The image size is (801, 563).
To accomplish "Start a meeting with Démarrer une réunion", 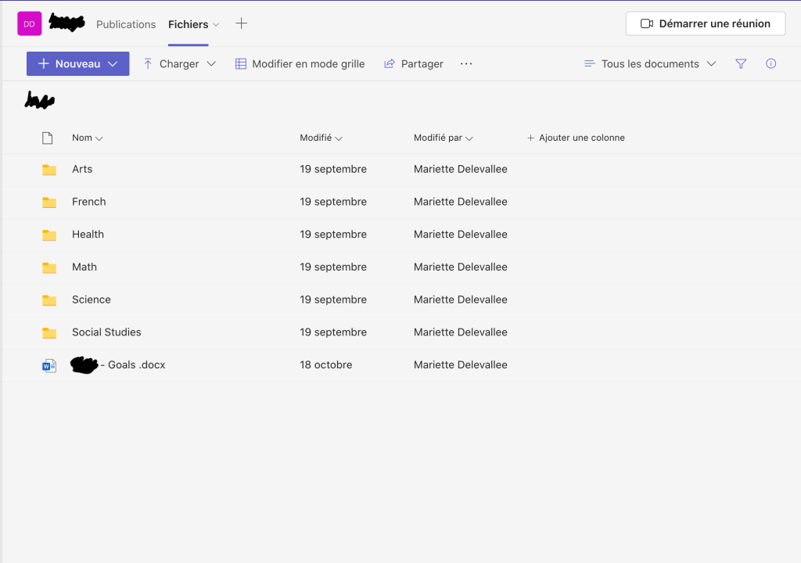I will [x=706, y=23].
